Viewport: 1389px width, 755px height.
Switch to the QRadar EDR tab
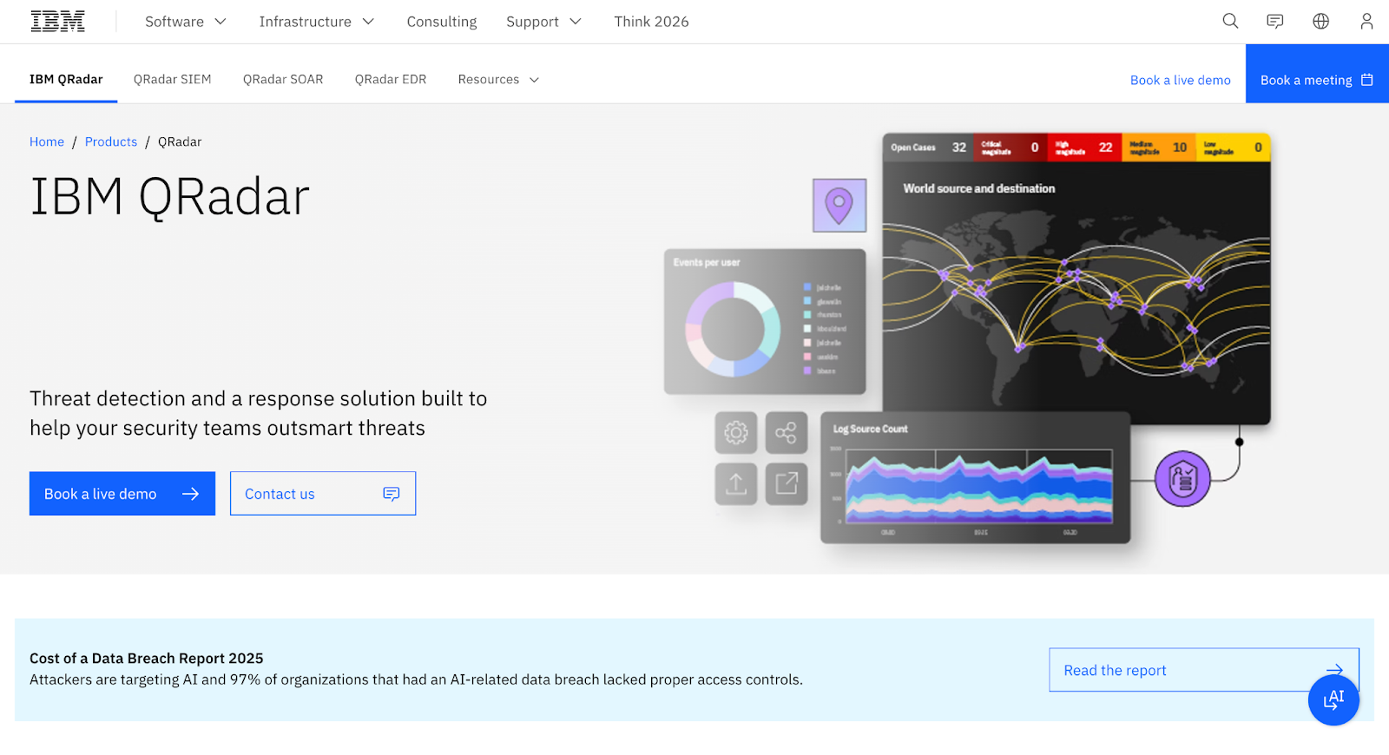pyautogui.click(x=391, y=80)
